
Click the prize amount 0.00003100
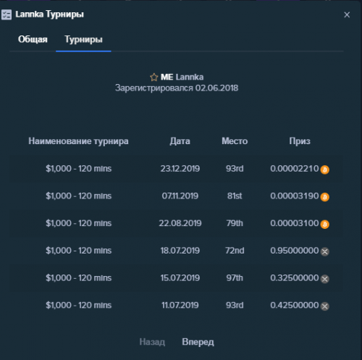coord(295,223)
